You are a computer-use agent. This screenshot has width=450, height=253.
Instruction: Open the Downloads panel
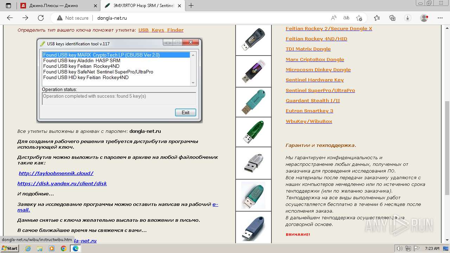point(408,18)
